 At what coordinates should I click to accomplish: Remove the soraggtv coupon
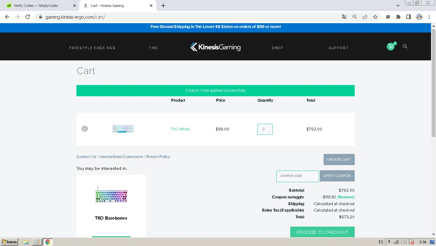pyautogui.click(x=346, y=197)
